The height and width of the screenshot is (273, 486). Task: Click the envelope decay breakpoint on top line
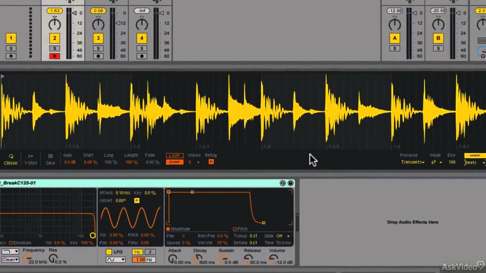tap(192, 192)
